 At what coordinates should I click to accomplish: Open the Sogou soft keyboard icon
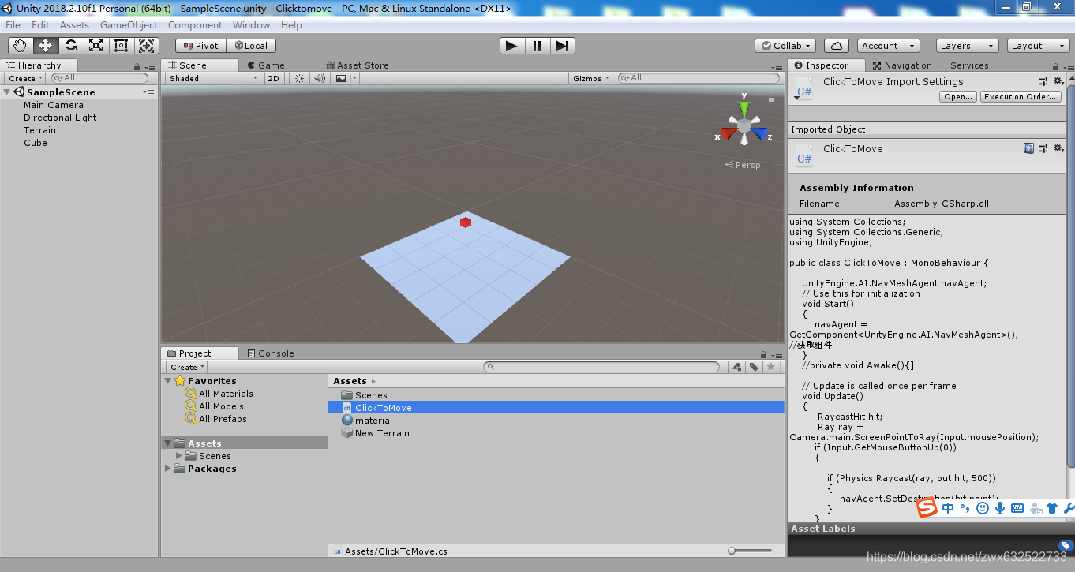tap(1017, 508)
